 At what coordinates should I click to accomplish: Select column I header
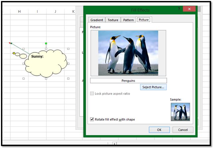(37, 12)
